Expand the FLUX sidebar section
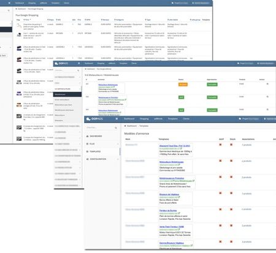The width and height of the screenshot is (276, 253). (102, 144)
